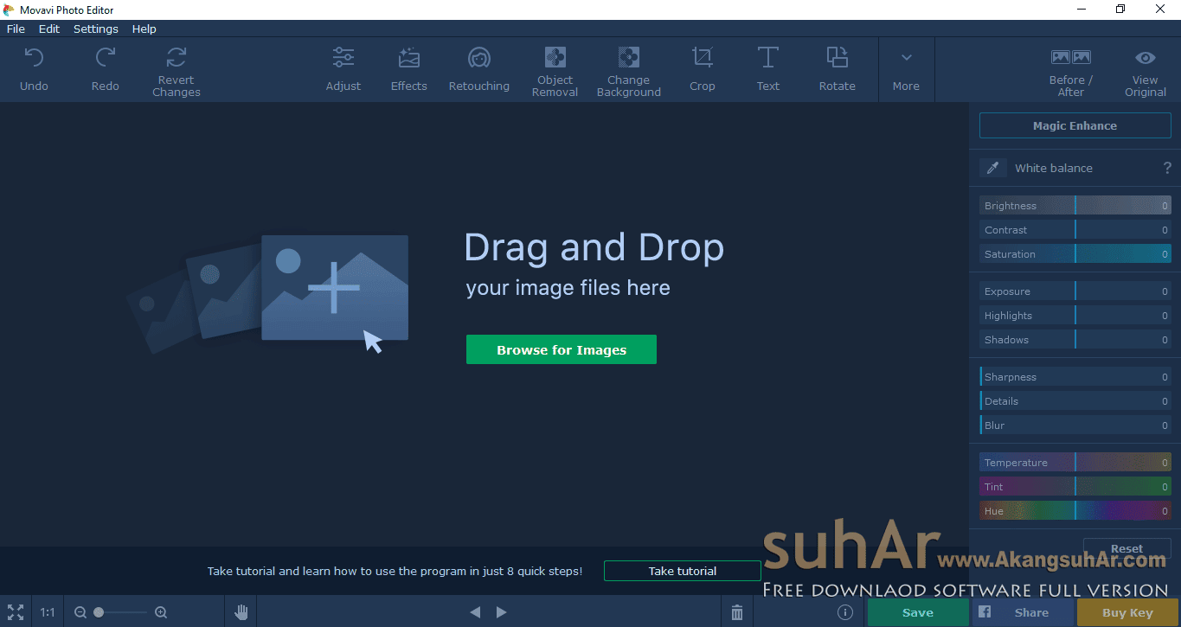
Task: Click the Blur slider
Action: point(1075,425)
